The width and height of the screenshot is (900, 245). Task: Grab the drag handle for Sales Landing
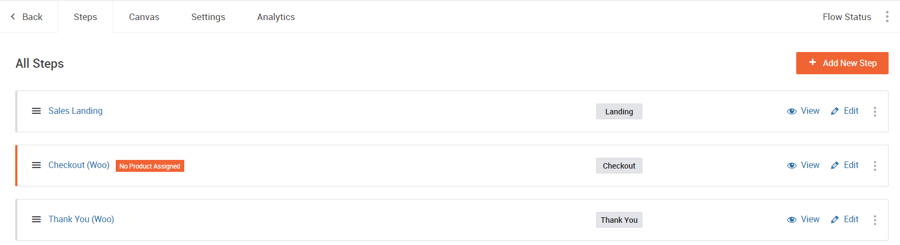[x=36, y=111]
